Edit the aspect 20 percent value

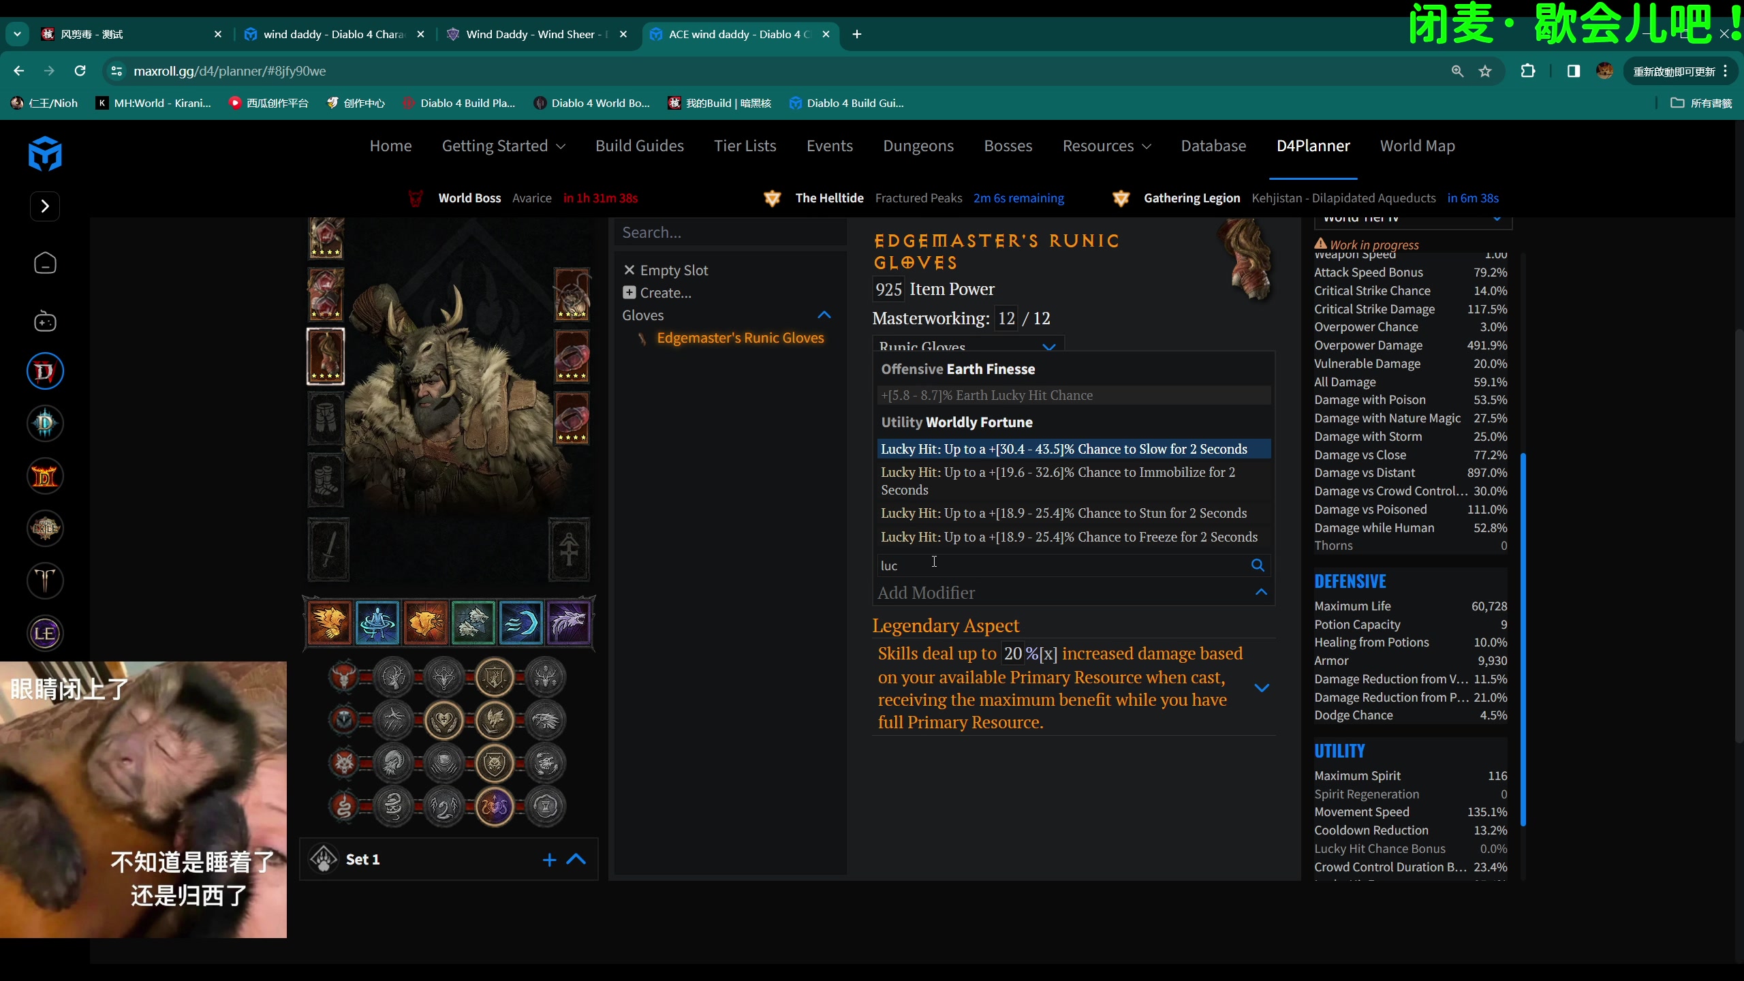click(x=1013, y=653)
